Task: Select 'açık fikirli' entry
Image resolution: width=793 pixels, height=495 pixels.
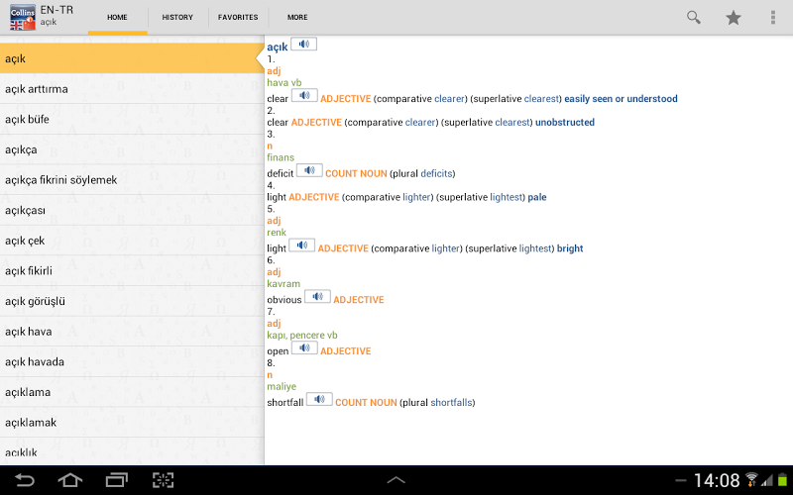Action: coord(132,270)
